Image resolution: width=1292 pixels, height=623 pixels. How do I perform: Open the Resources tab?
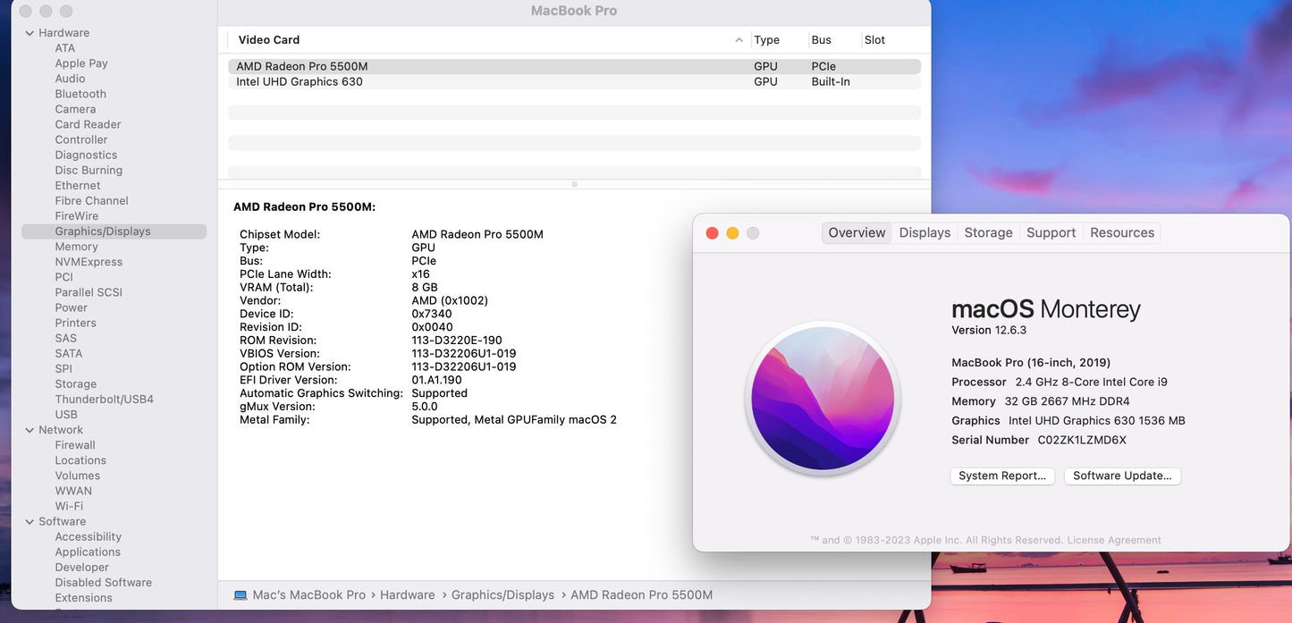pos(1121,232)
